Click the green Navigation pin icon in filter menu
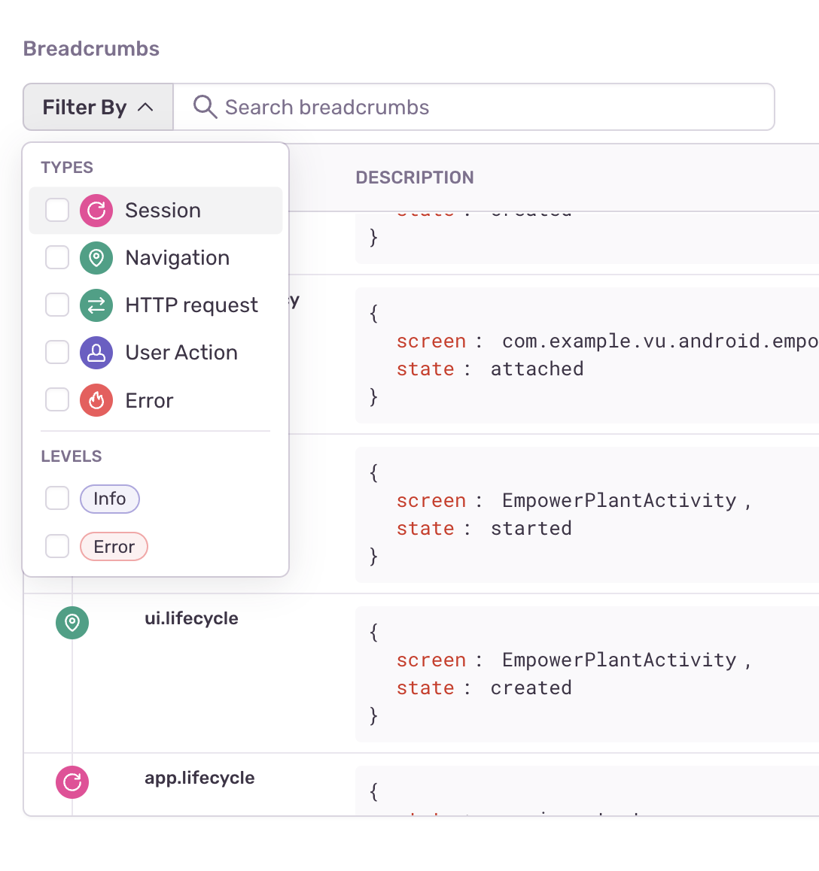This screenshot has height=871, width=819. [x=96, y=258]
